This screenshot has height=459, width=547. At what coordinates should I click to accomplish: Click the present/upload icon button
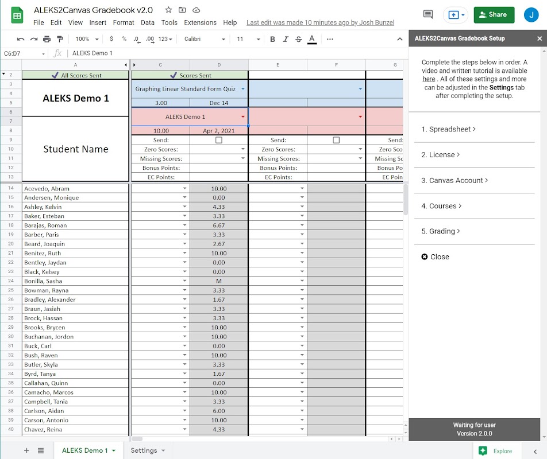tap(453, 14)
